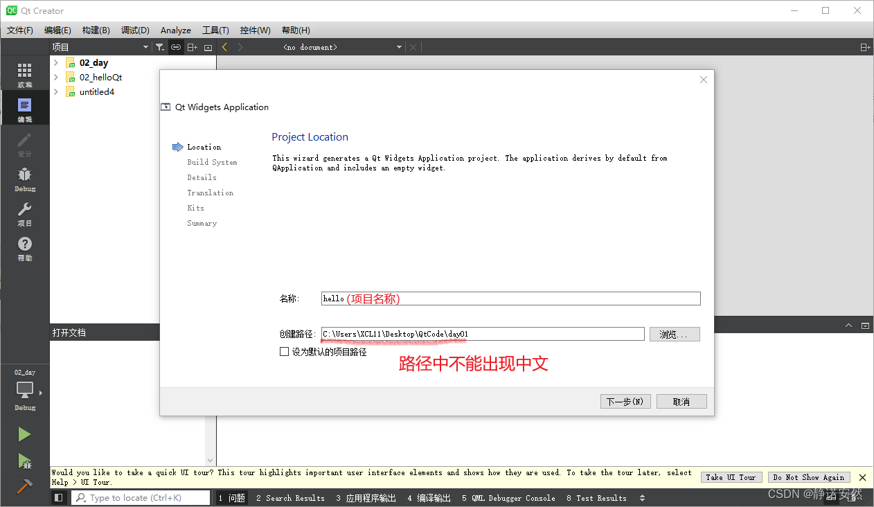
Task: Toggle synchronize with editor link icon
Action: tap(176, 47)
